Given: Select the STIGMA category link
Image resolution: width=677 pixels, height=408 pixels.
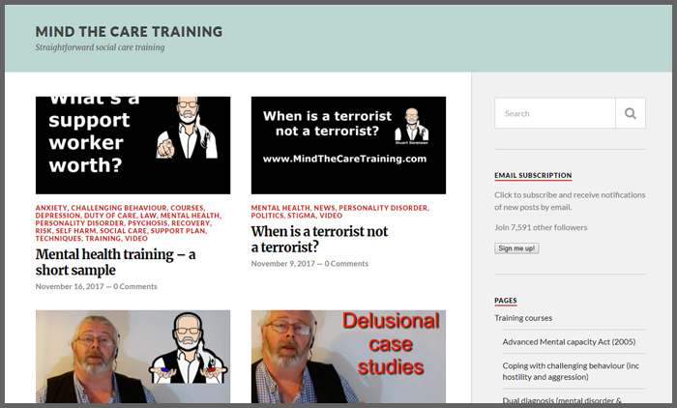Looking at the screenshot, I should pyautogui.click(x=302, y=216).
